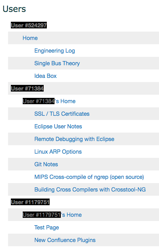Open the Test Page link
Image resolution: width=159 pixels, height=248 pixels.
pos(46,228)
